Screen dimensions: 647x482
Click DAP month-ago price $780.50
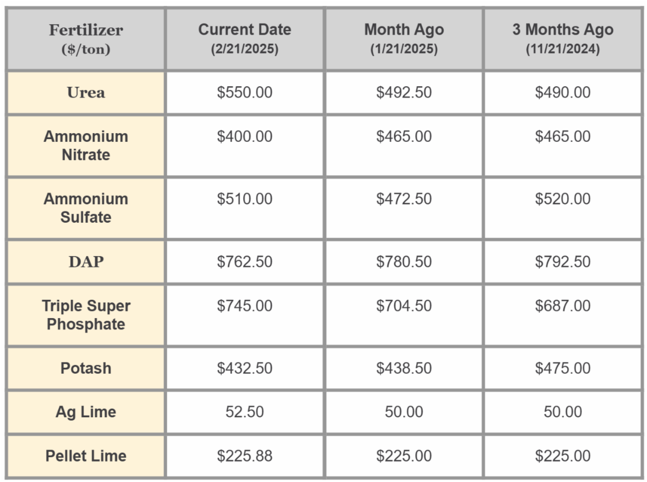[x=404, y=262]
